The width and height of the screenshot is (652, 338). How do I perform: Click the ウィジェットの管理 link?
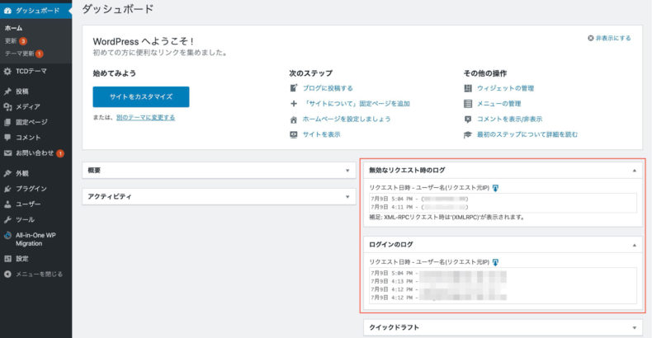[505, 88]
